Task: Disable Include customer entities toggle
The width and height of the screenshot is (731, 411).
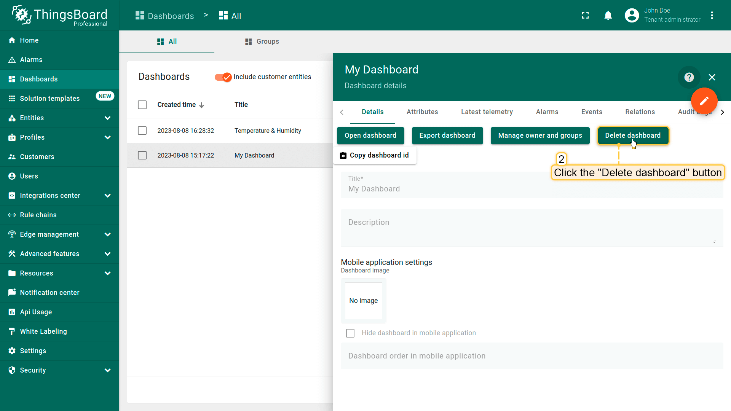Action: click(223, 77)
